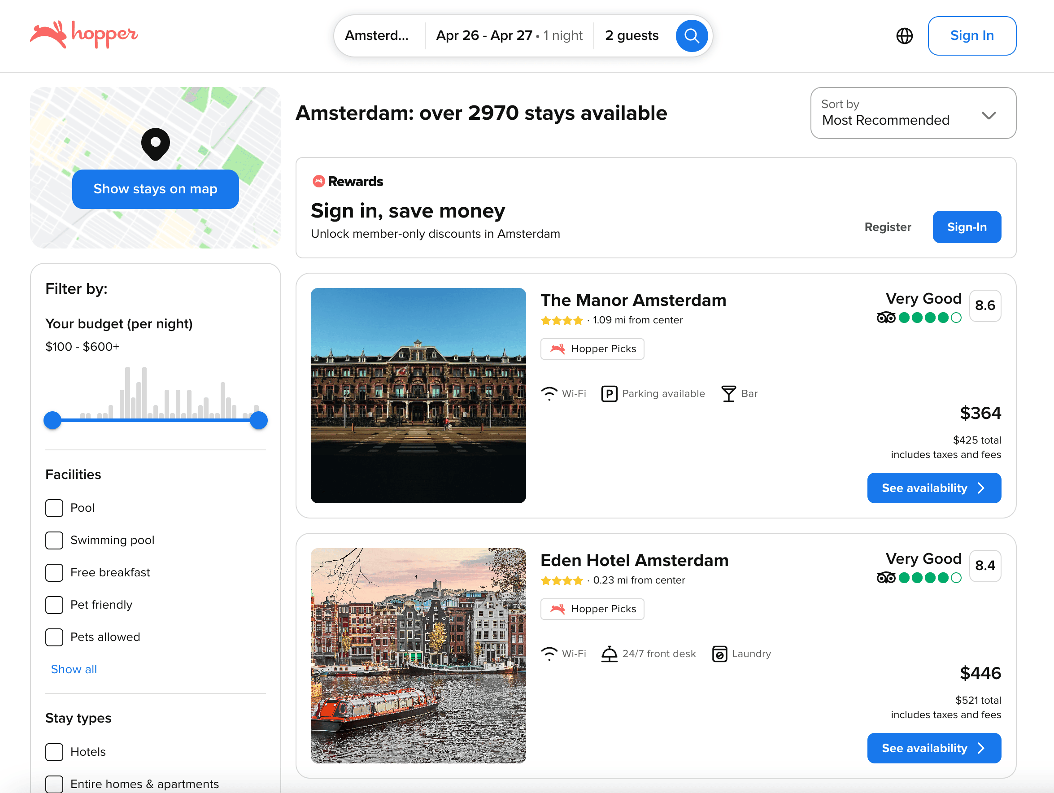The width and height of the screenshot is (1054, 793).
Task: Click the Parking available icon on The Manor
Action: (609, 394)
